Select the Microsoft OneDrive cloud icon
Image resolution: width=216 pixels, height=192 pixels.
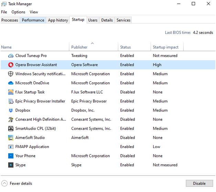point(10,83)
